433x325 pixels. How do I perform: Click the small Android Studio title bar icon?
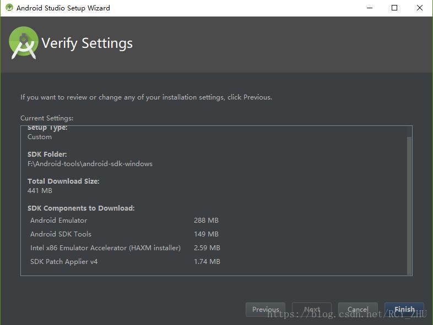pyautogui.click(x=9, y=8)
